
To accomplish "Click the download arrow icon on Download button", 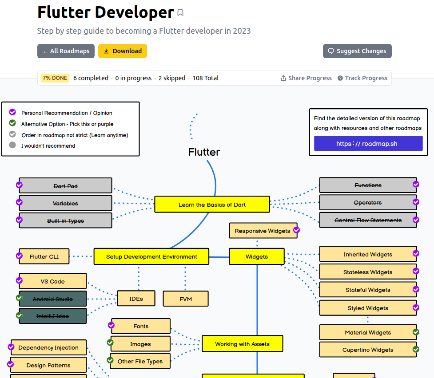I will pos(107,51).
